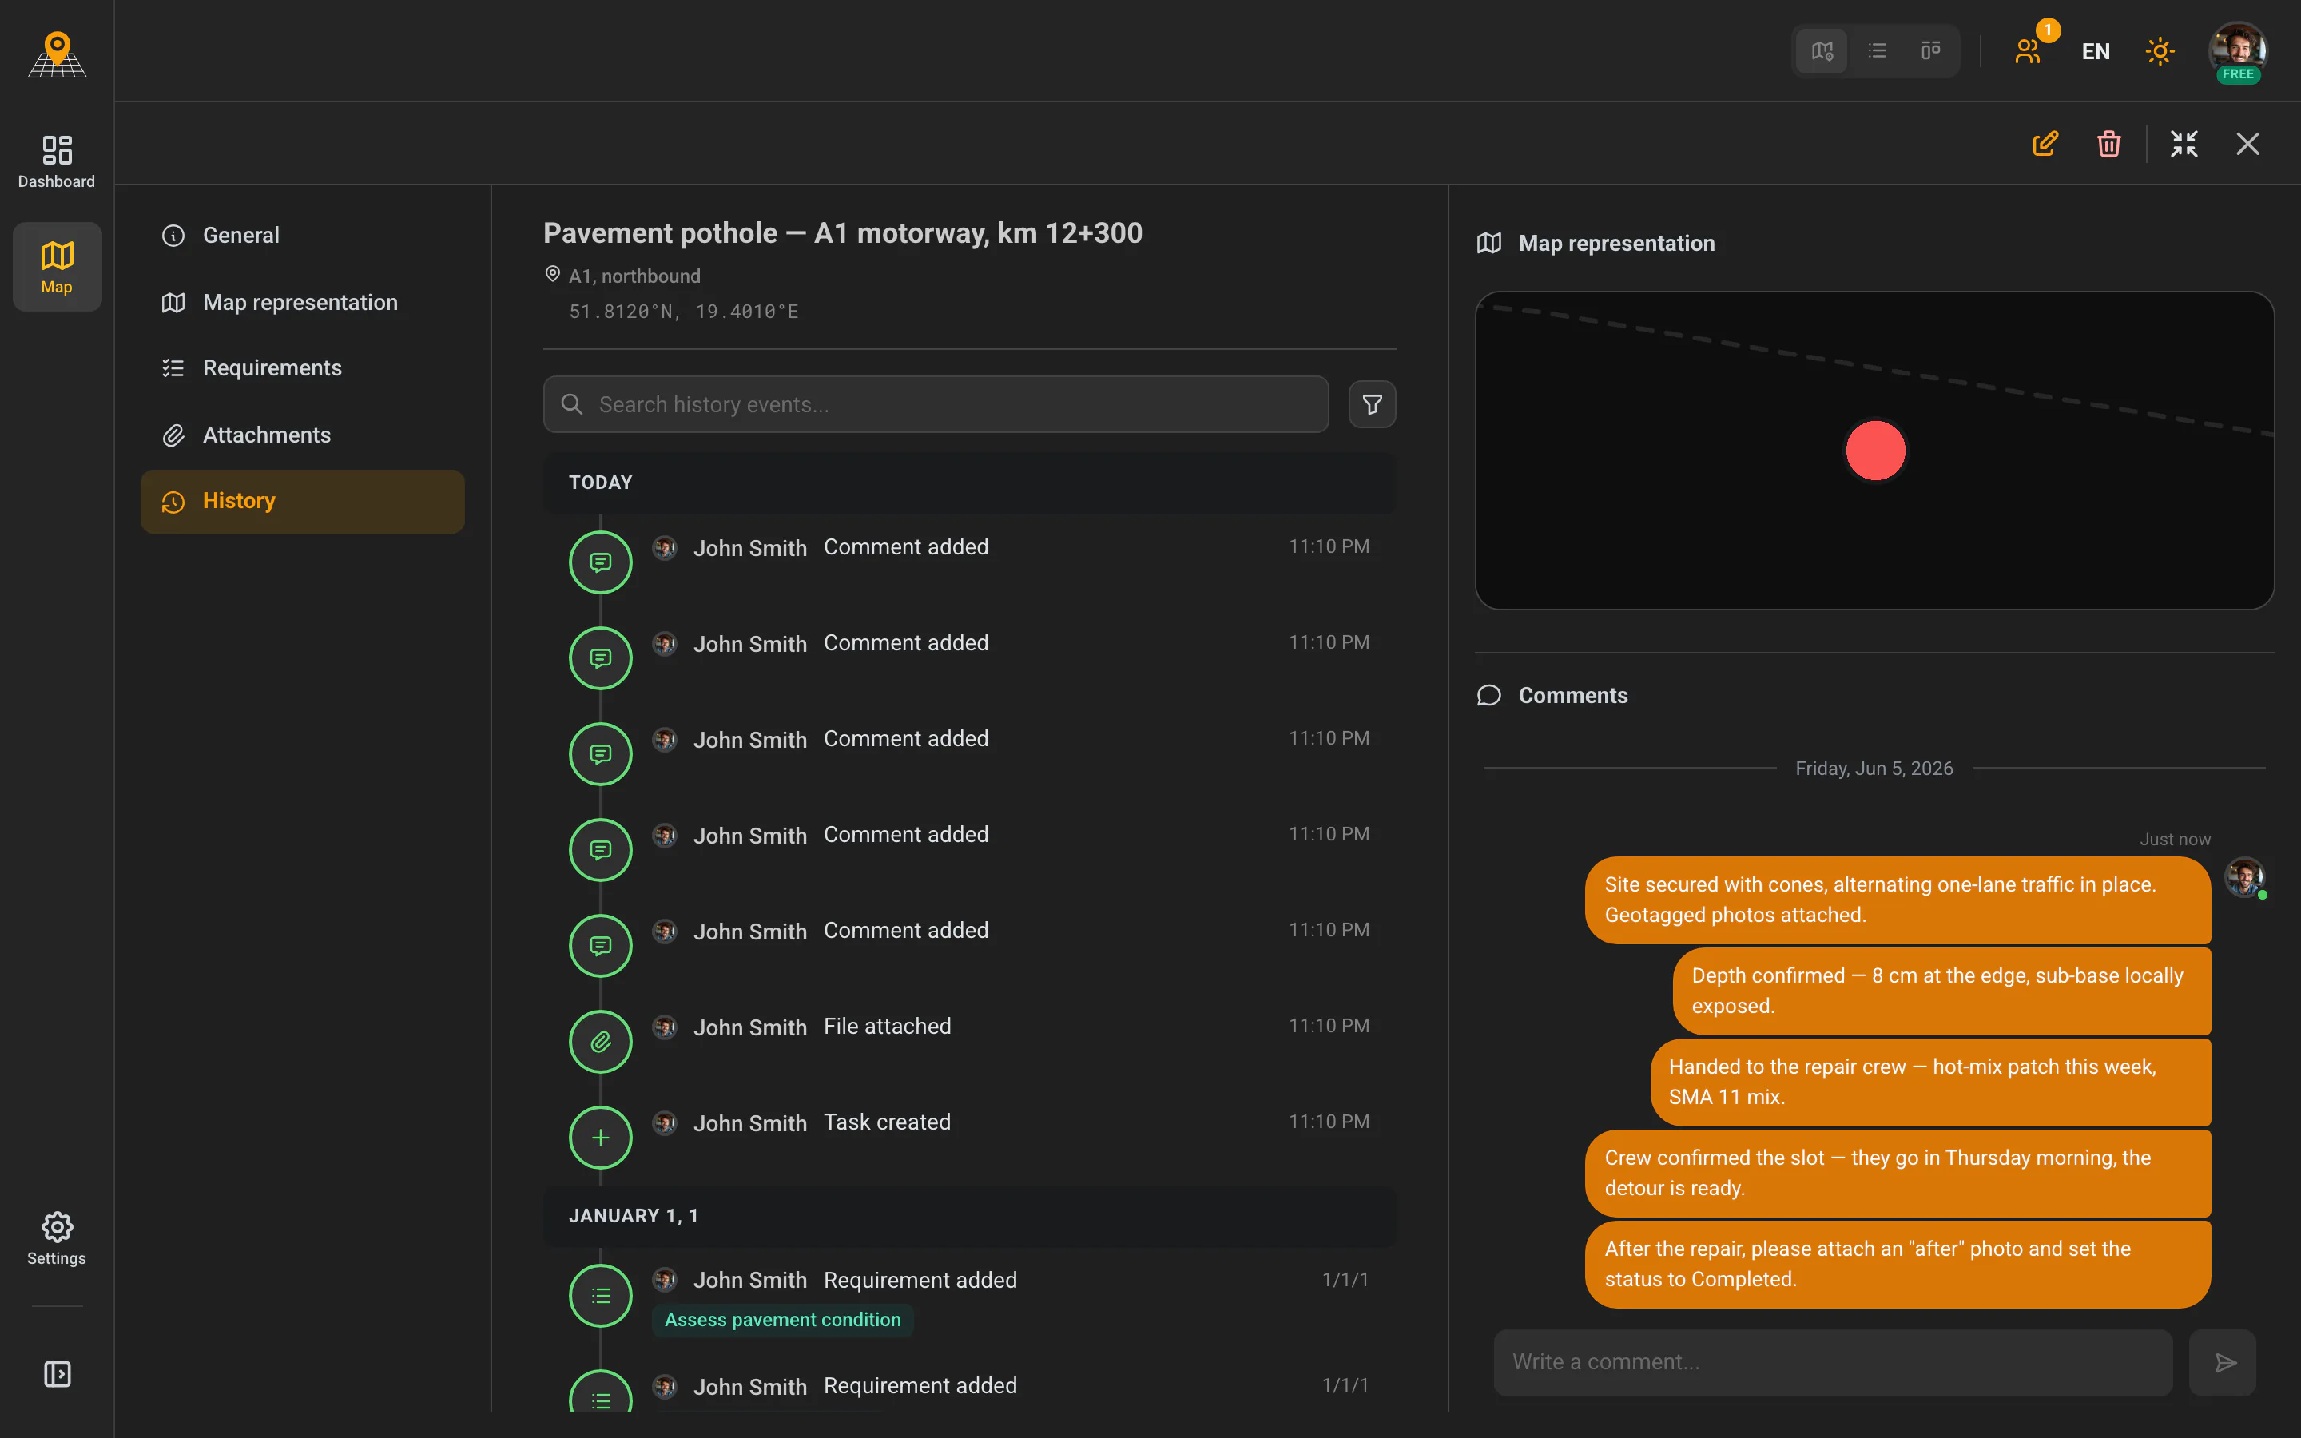
Task: Select the History tab
Action: tap(302, 501)
